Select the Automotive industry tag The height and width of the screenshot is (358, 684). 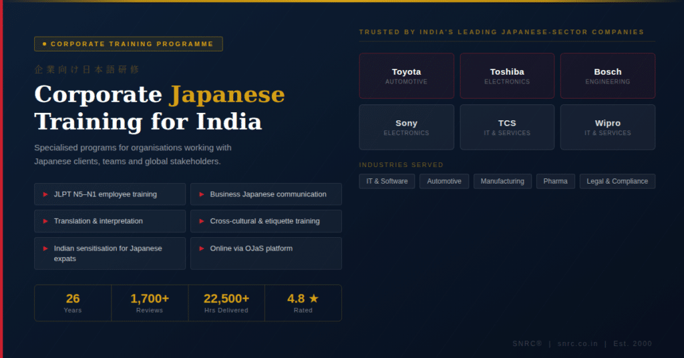pos(444,182)
